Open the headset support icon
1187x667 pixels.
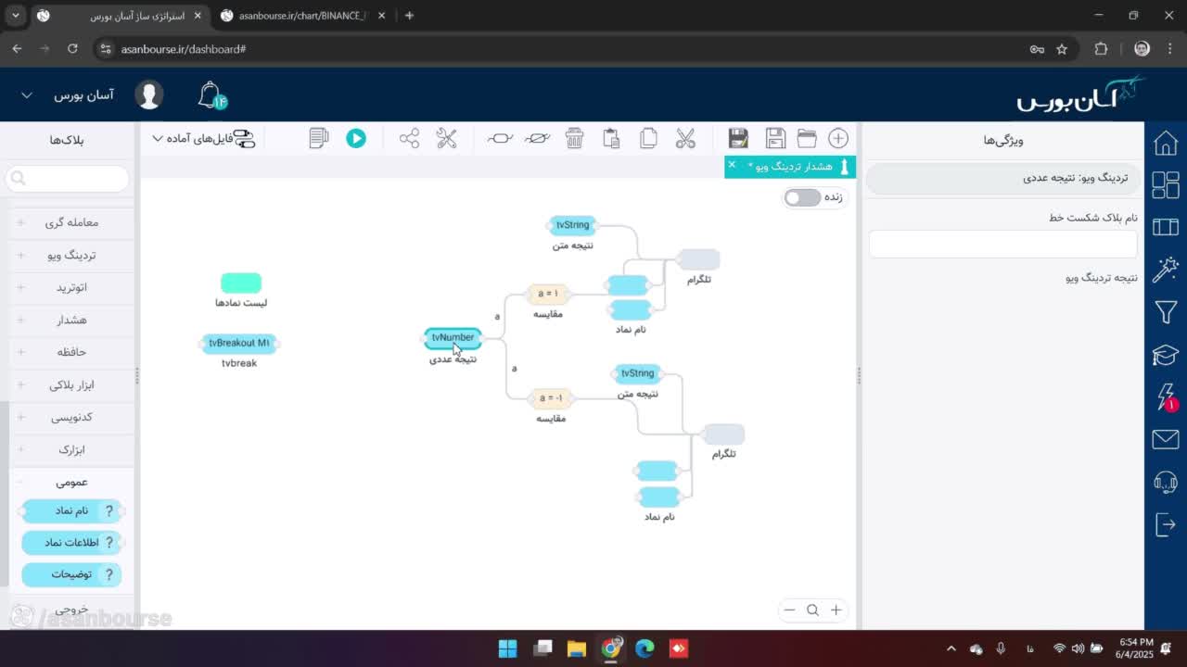tap(1166, 482)
